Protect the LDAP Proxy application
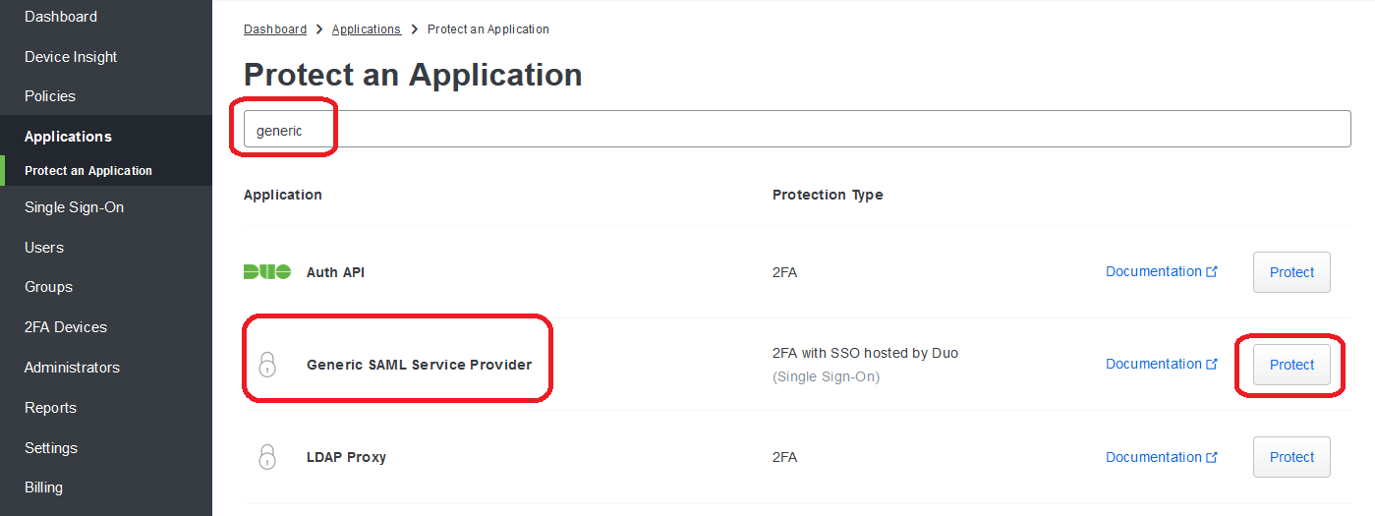Image resolution: width=1375 pixels, height=516 pixels. coord(1291,457)
